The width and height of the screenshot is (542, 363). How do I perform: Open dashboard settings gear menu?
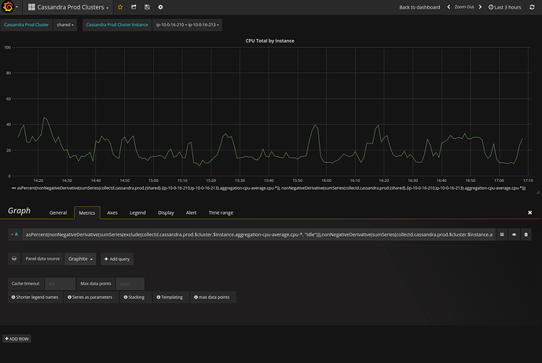161,7
